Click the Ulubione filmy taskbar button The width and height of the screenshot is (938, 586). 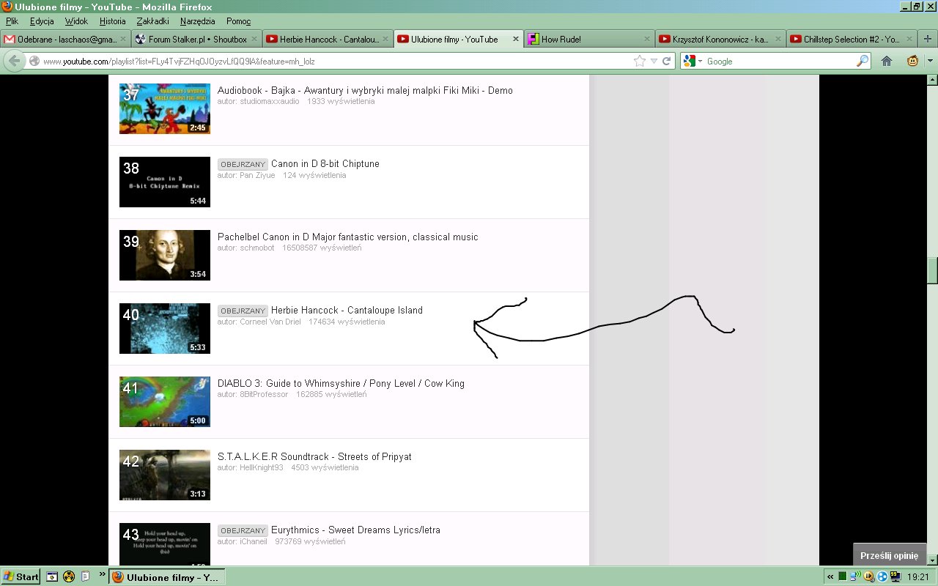(167, 577)
